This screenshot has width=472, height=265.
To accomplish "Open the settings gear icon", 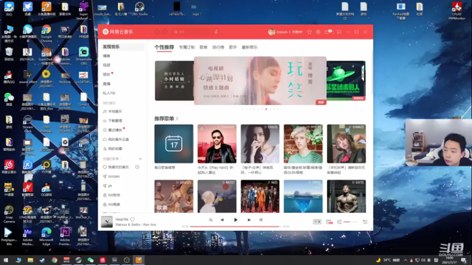I will (x=318, y=32).
